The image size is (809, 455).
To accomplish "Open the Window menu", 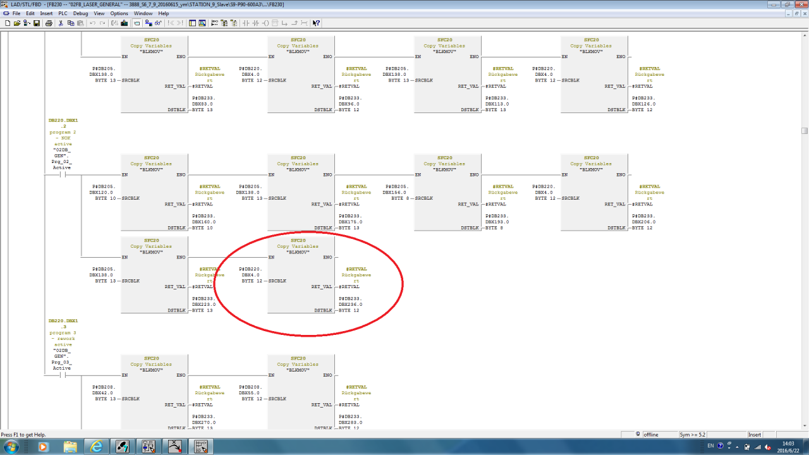I will click(143, 13).
